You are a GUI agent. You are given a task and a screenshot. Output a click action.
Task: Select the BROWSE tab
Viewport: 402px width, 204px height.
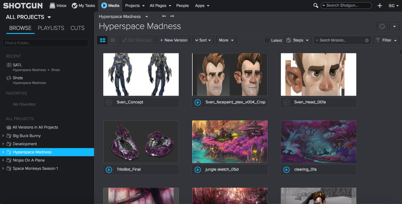pyautogui.click(x=20, y=28)
